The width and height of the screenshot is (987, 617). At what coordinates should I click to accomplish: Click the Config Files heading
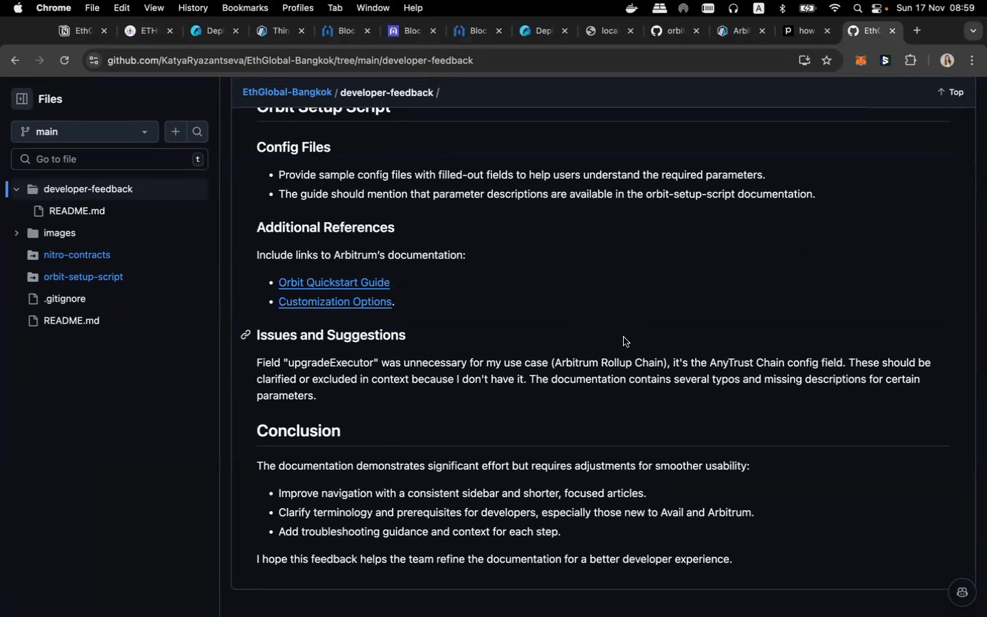pos(293,147)
